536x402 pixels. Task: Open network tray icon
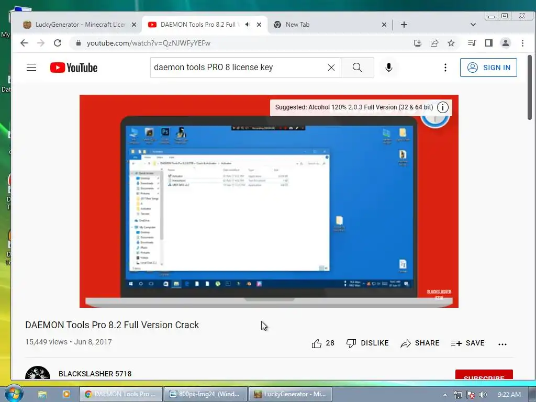click(457, 395)
